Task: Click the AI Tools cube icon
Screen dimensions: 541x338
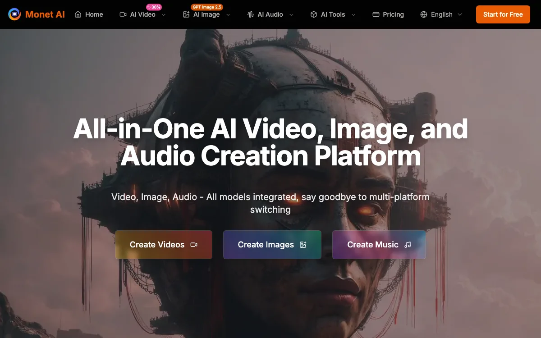Action: coord(314,14)
